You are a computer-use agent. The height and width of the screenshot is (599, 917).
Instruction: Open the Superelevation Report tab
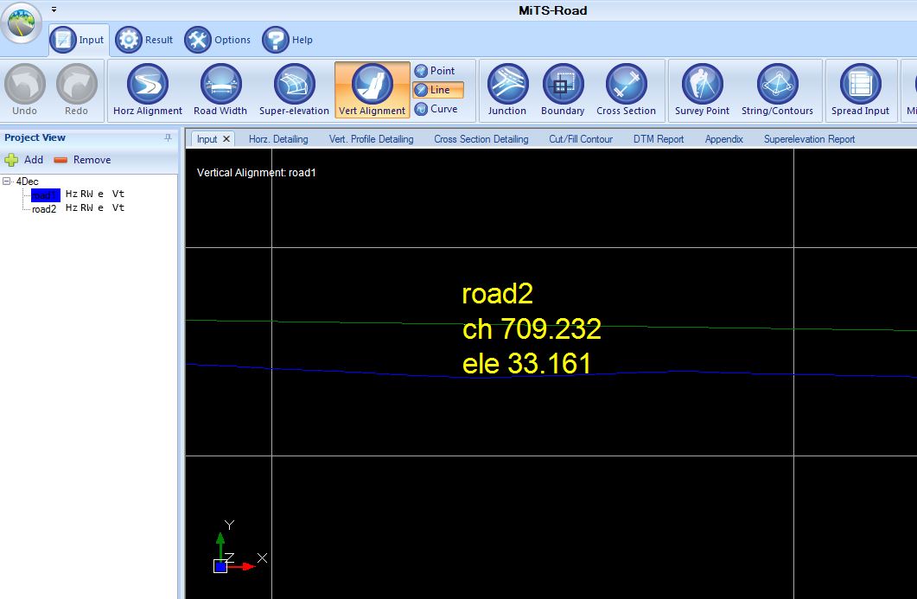tap(809, 139)
